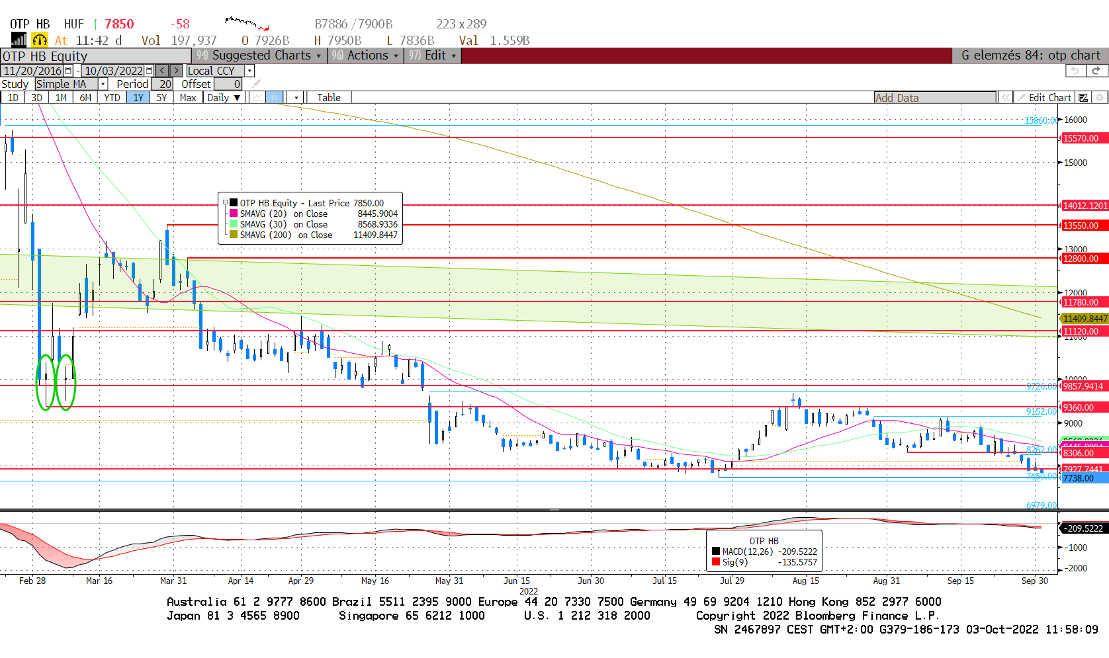This screenshot has height=658, width=1109.
Task: Open the yellow gauge indicator icon
Action: (40, 40)
